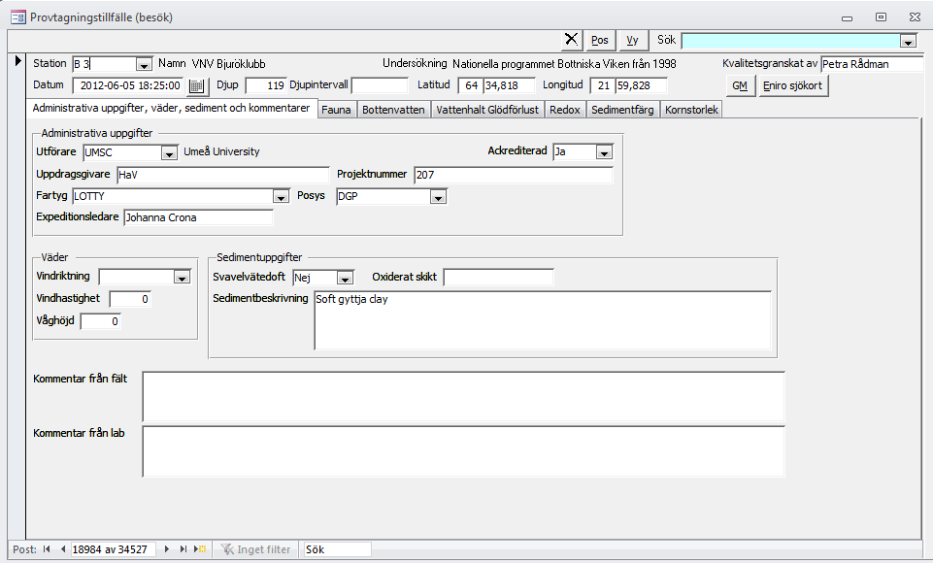
Task: Click the Expeditionsledare field
Action: point(199,217)
